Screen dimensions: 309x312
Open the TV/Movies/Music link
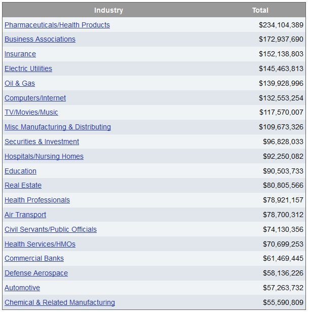[x=31, y=113]
